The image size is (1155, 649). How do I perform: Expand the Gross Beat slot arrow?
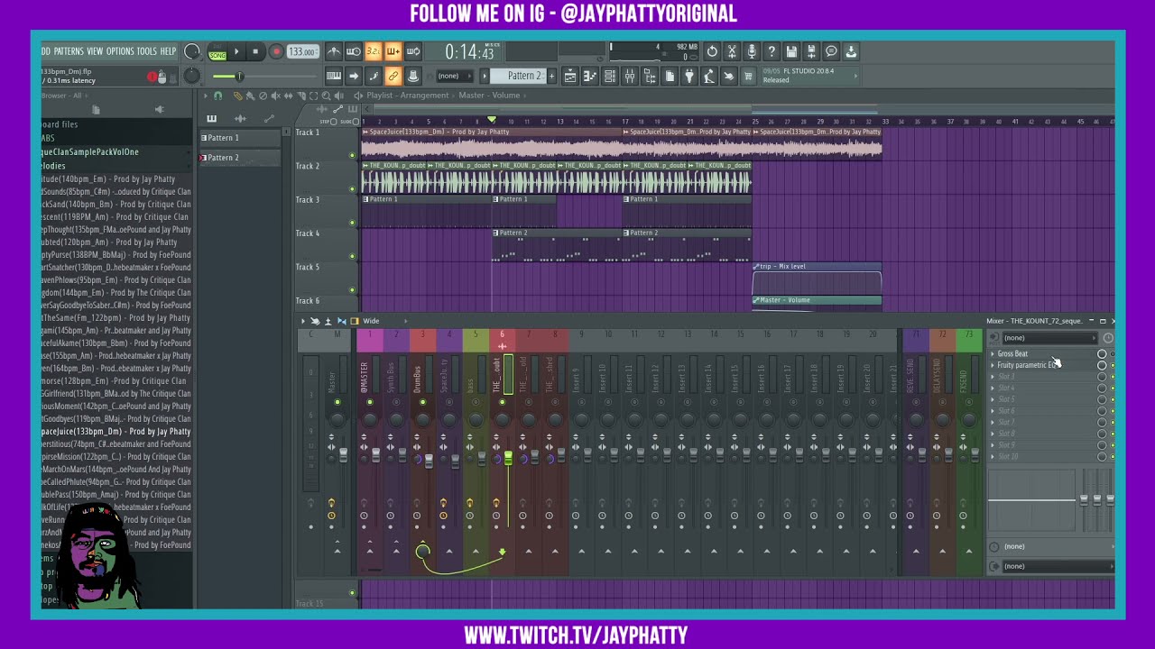993,354
